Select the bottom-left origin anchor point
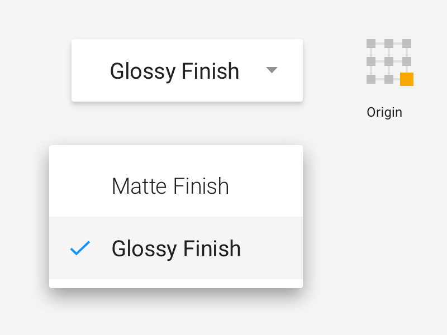447x335 pixels. click(x=370, y=79)
